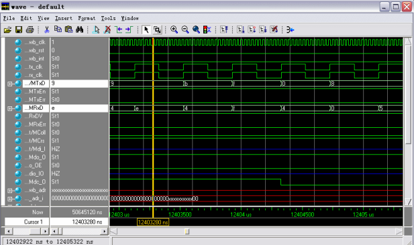Zoom full with the dark magnifier
Image resolution: width=414 pixels, height=245 pixels.
[x=196, y=29]
